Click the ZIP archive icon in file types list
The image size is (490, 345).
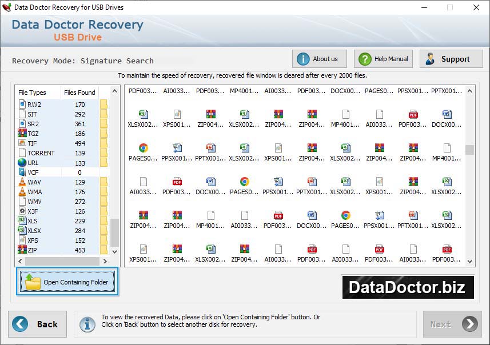click(x=22, y=250)
